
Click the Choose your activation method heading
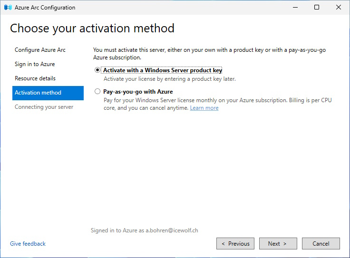(x=92, y=29)
